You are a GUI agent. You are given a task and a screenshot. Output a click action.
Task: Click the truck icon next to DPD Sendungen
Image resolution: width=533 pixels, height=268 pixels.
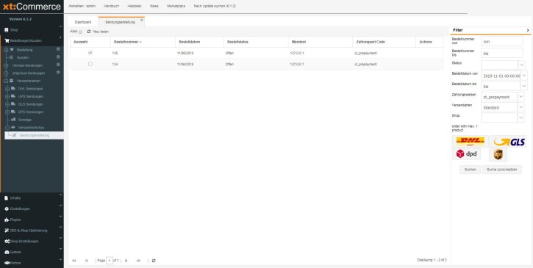(x=13, y=112)
